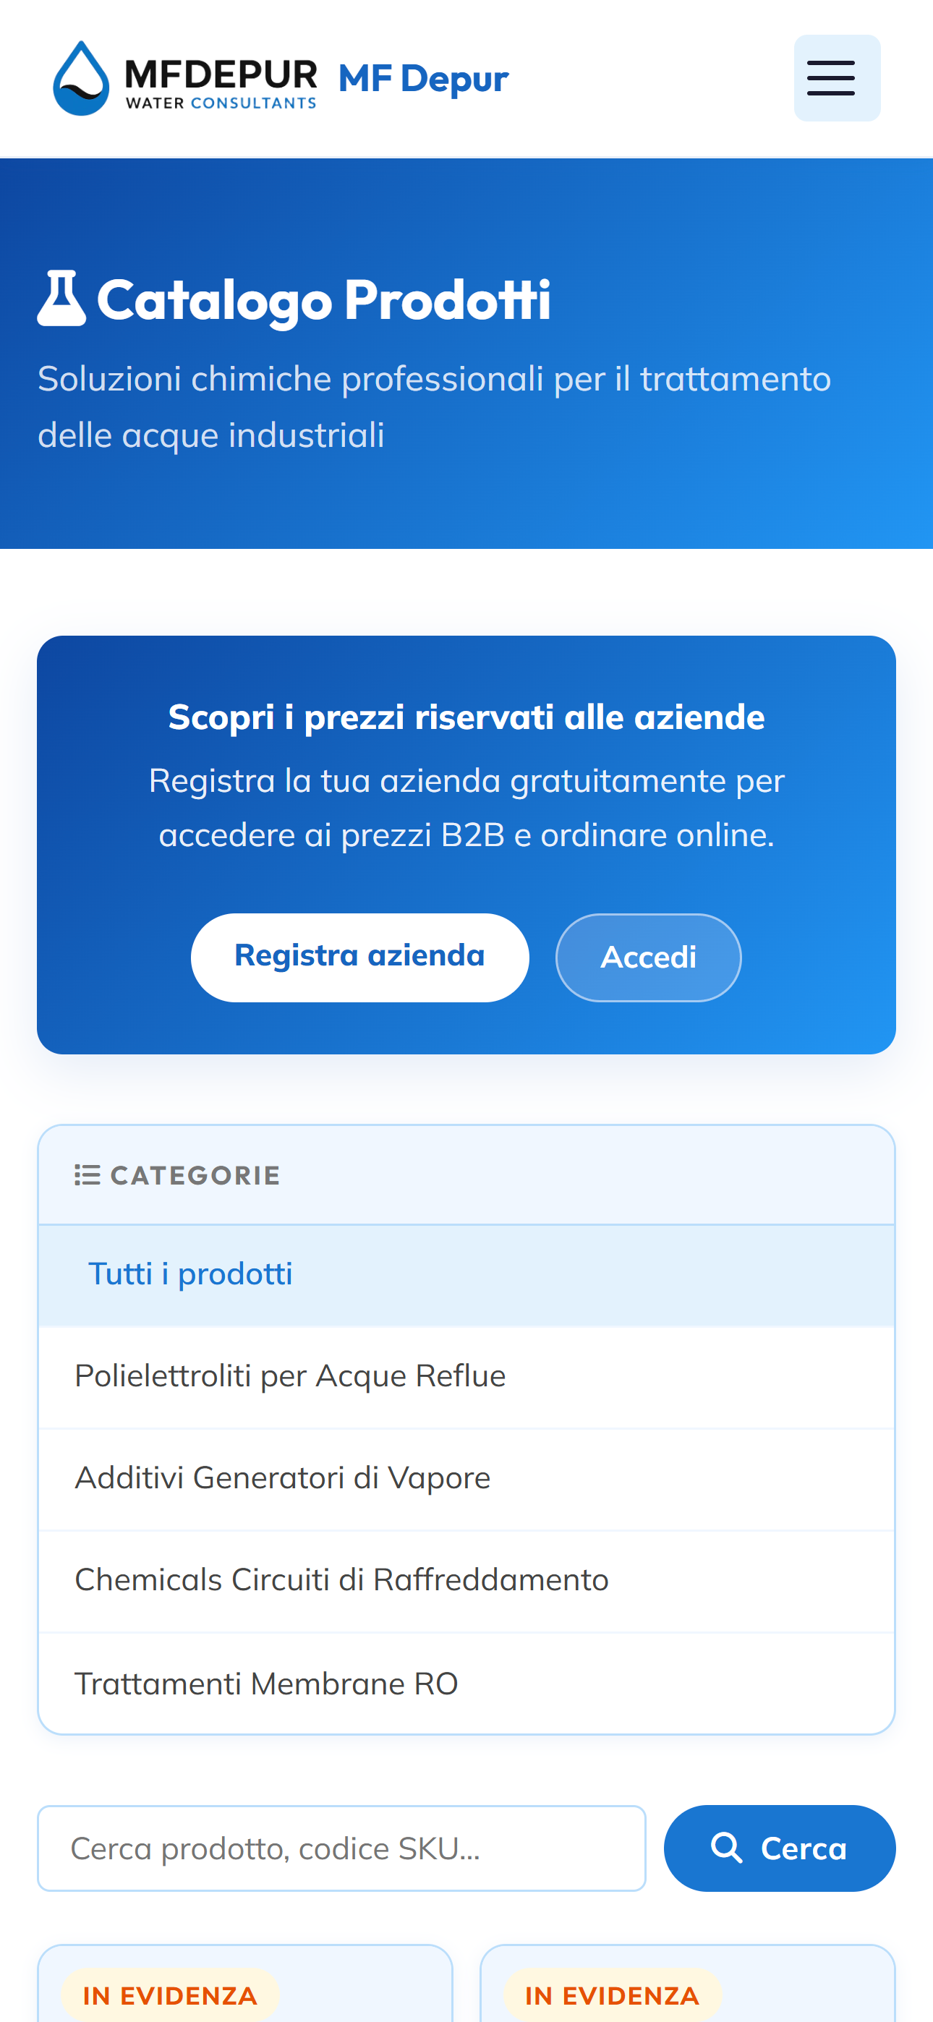Image resolution: width=933 pixels, height=2022 pixels.
Task: Click the Scopri i prezzi riservati heading
Action: 466,717
